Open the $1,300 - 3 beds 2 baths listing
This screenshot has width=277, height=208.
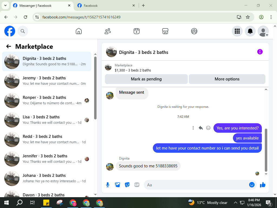pos(133,70)
